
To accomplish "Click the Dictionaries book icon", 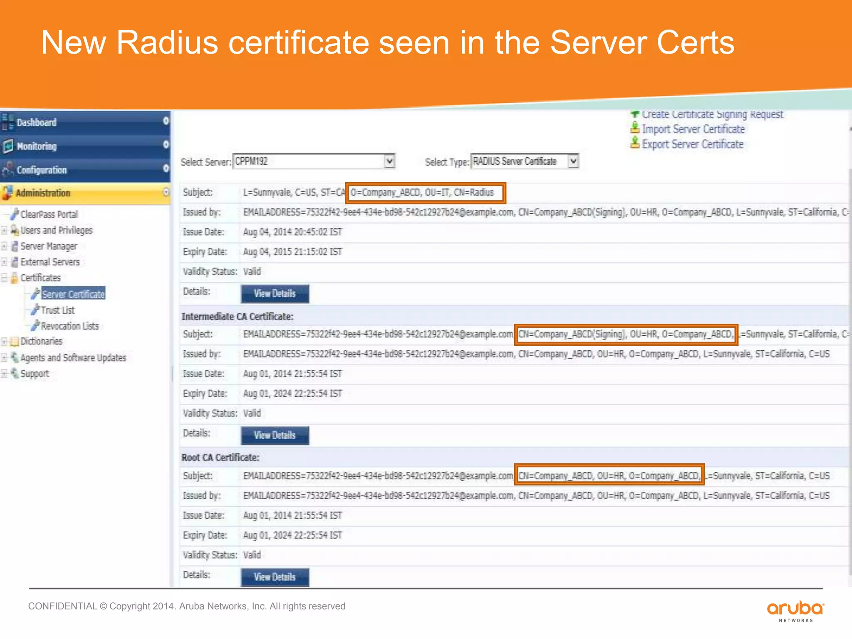I will click(15, 342).
